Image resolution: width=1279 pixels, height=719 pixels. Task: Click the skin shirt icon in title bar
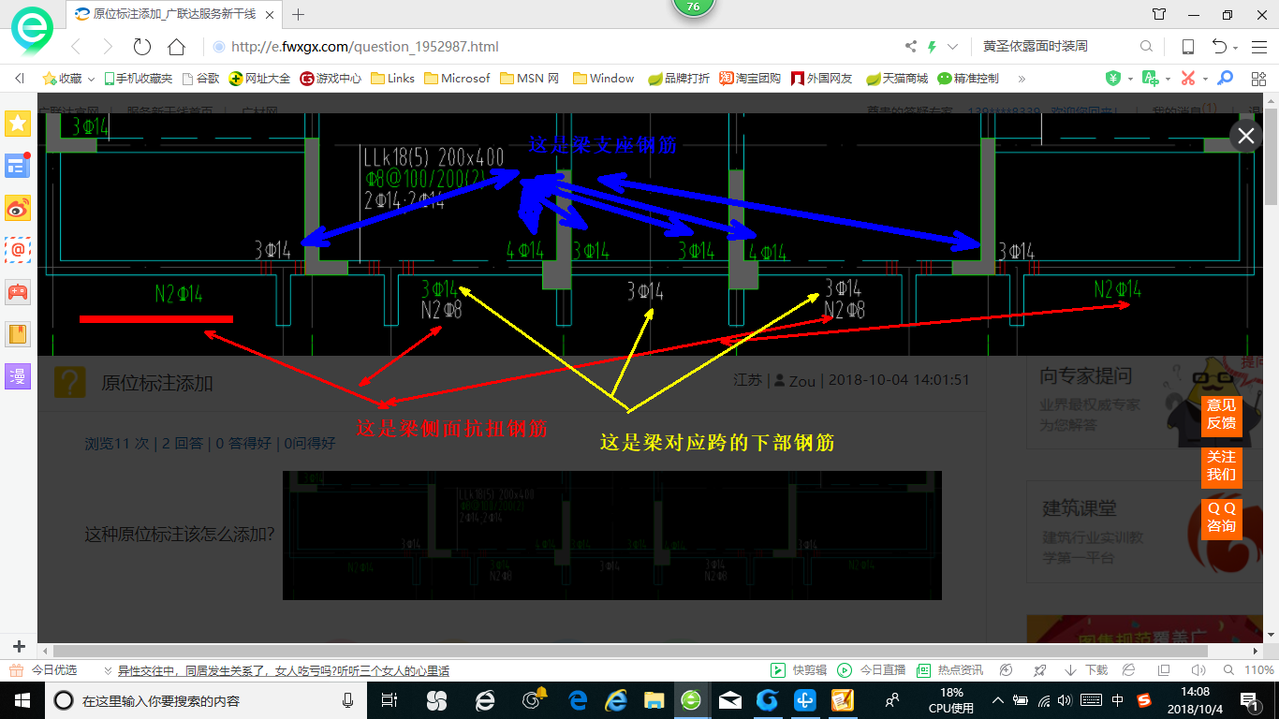1159,14
